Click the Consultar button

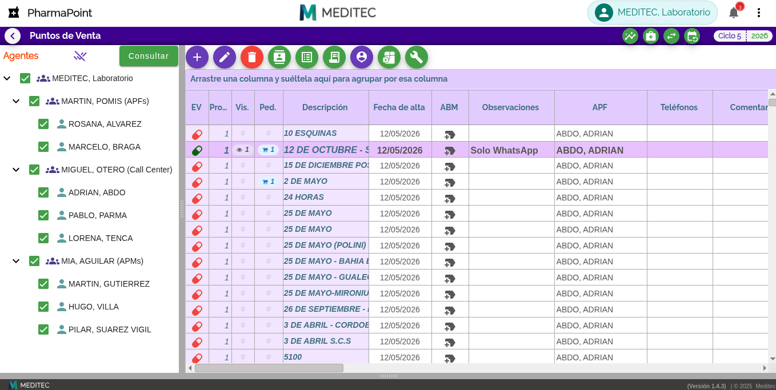pos(149,56)
